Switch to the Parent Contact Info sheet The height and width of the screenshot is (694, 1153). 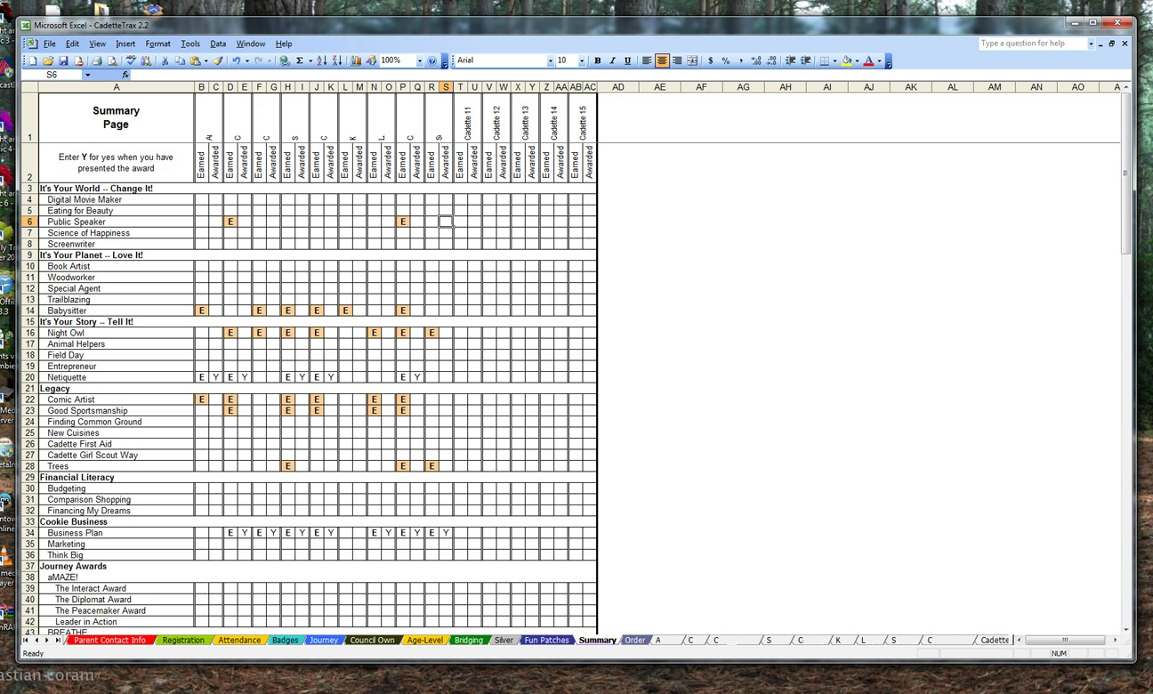[x=109, y=640]
